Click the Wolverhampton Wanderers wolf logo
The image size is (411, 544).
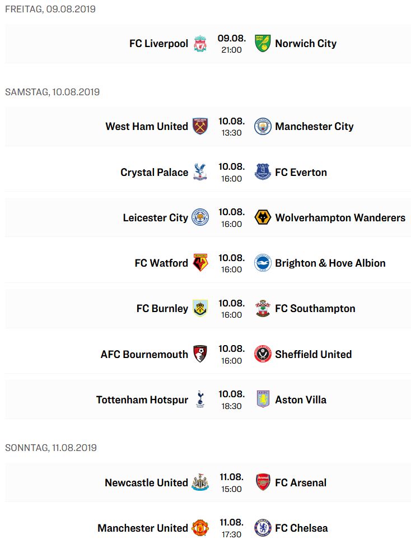tap(263, 217)
